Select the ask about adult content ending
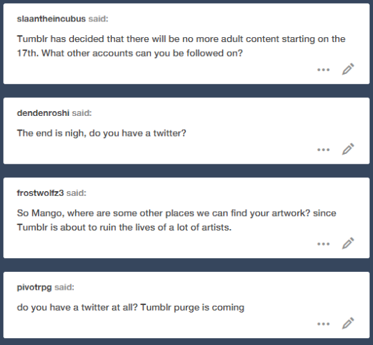The width and height of the screenshot is (373, 345). [181, 46]
